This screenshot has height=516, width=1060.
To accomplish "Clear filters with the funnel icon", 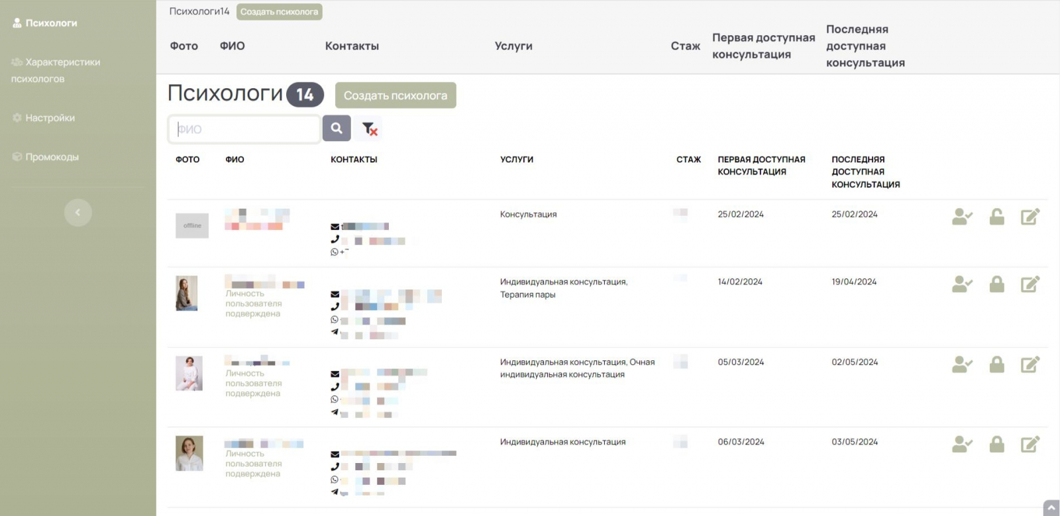I will point(369,129).
